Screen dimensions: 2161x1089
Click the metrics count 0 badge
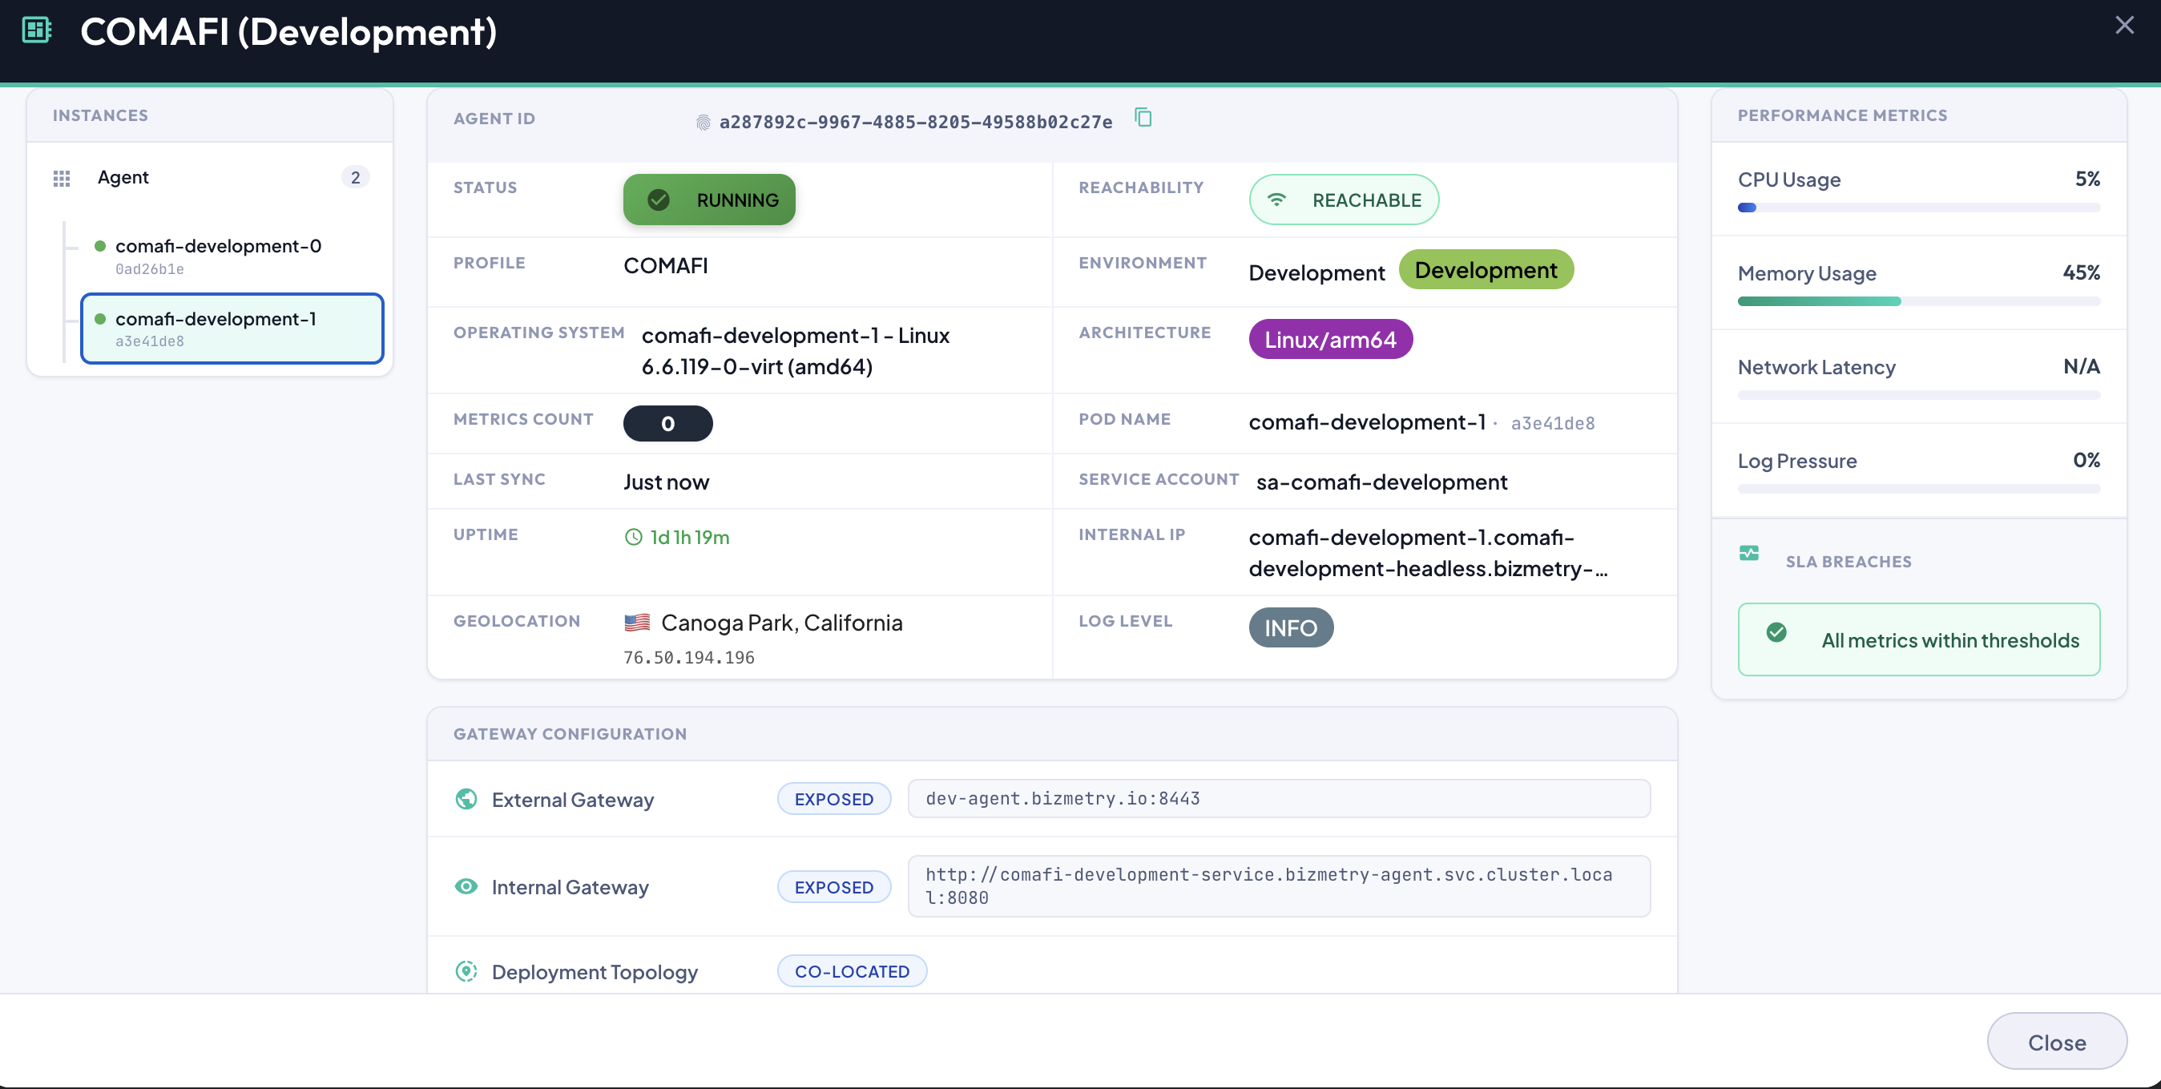[667, 424]
